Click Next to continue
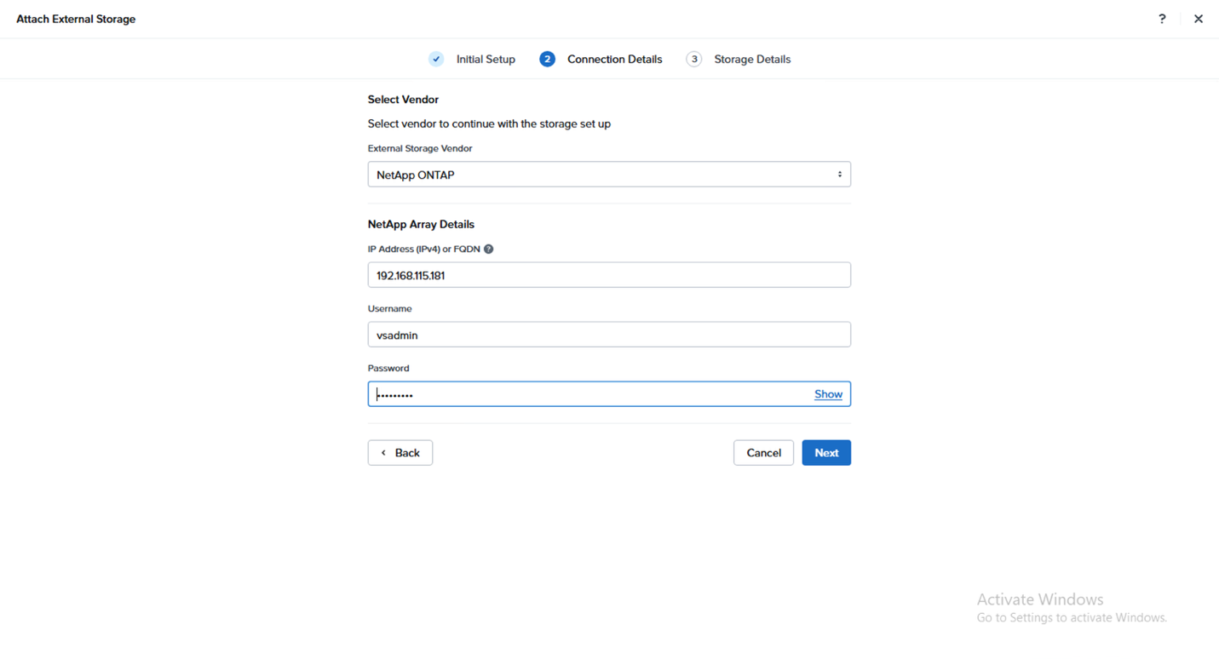 pyautogui.click(x=826, y=453)
